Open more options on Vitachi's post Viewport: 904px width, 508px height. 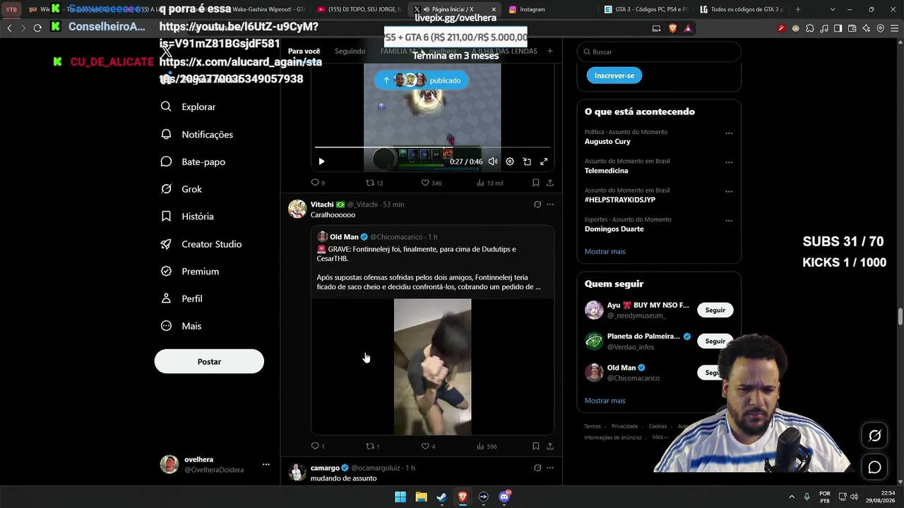coord(550,205)
